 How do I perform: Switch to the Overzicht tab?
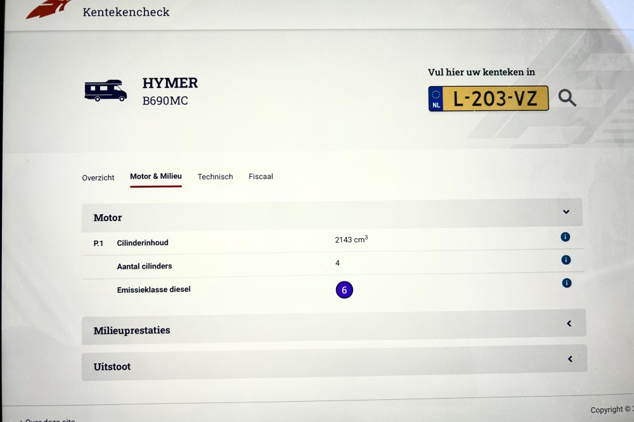tap(98, 178)
